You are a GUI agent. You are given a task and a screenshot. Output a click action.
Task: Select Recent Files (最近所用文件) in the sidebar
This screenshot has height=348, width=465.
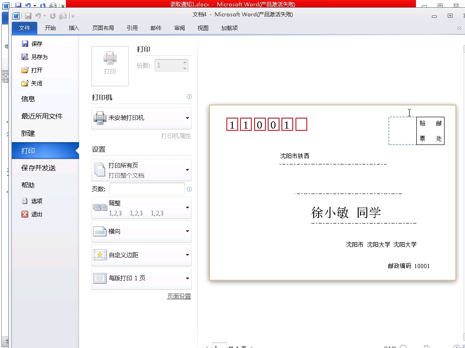point(42,116)
